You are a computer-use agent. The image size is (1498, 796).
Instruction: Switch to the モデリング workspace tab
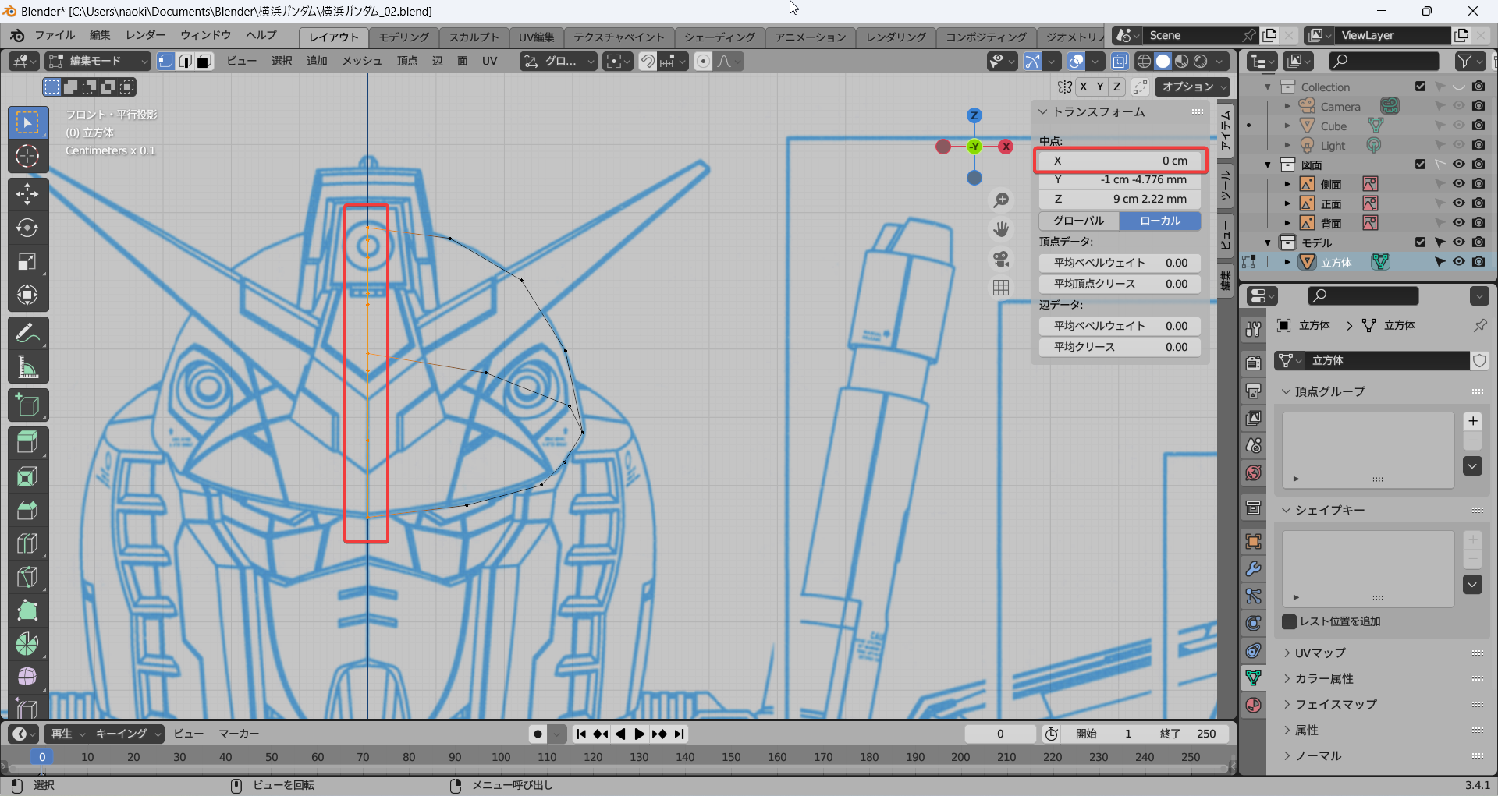point(403,37)
